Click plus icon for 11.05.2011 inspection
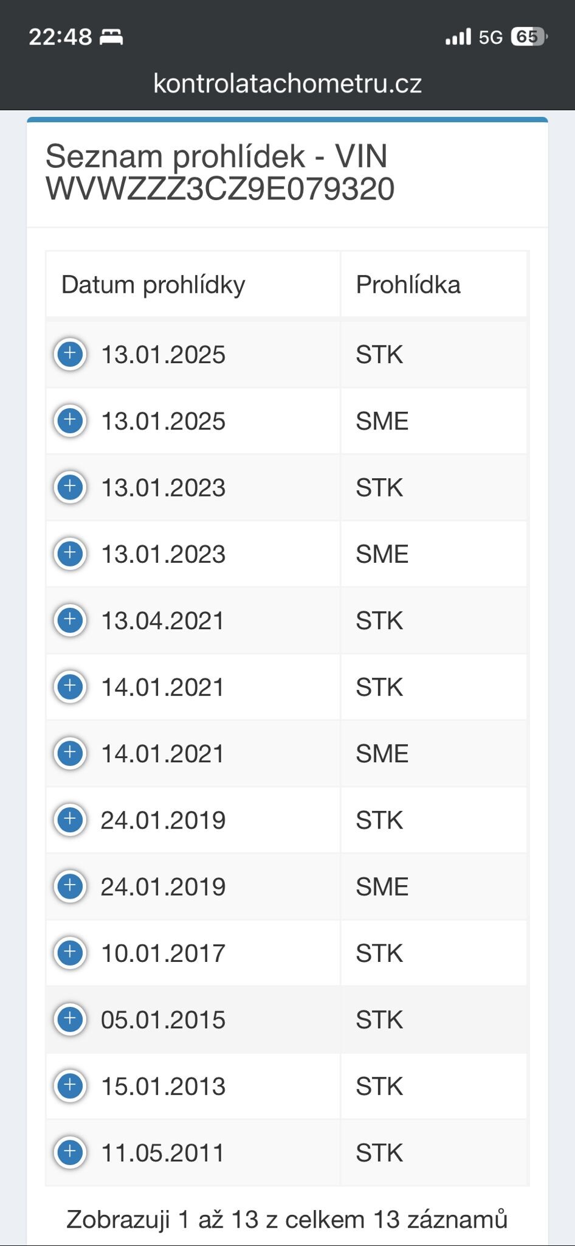This screenshot has height=1246, width=575. point(70,1152)
